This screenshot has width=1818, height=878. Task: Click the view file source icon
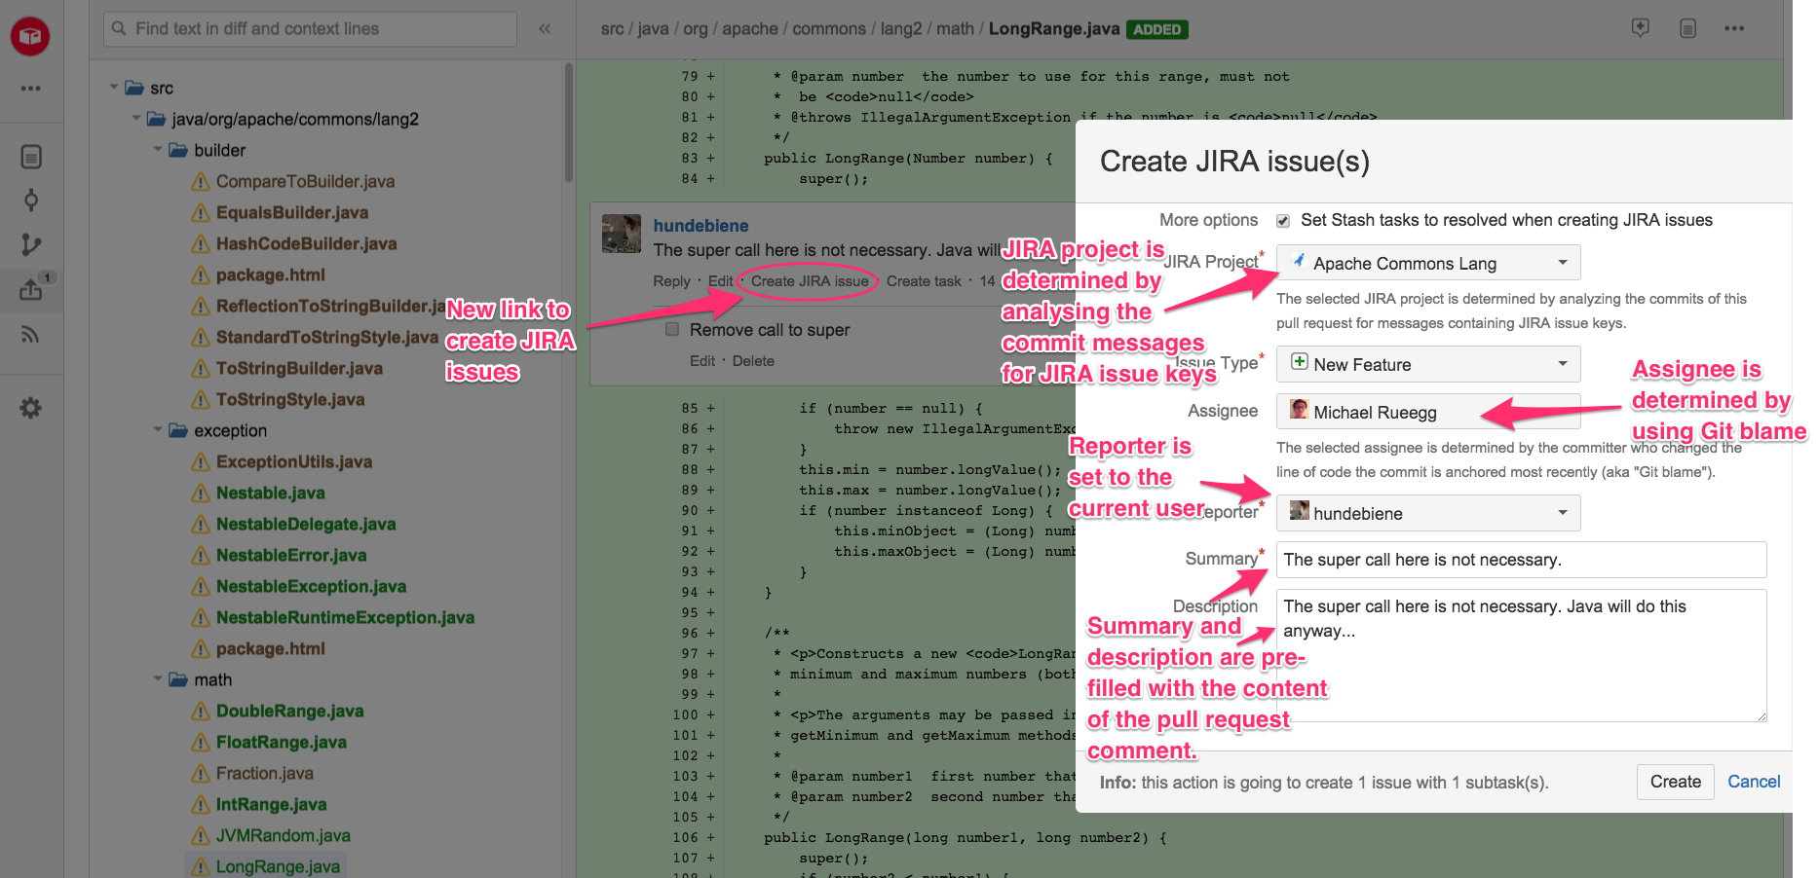[x=1688, y=28]
